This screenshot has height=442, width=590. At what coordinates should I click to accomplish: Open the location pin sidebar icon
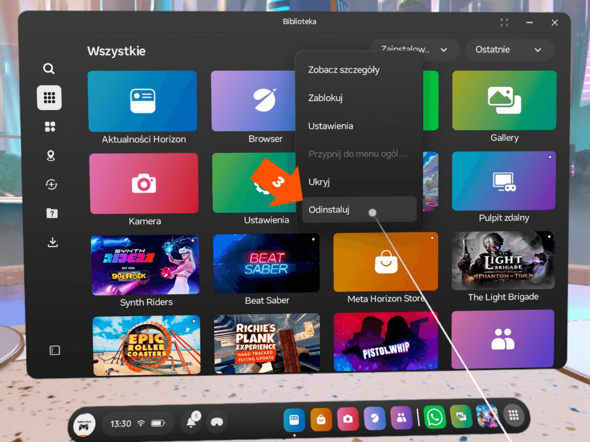coord(50,156)
